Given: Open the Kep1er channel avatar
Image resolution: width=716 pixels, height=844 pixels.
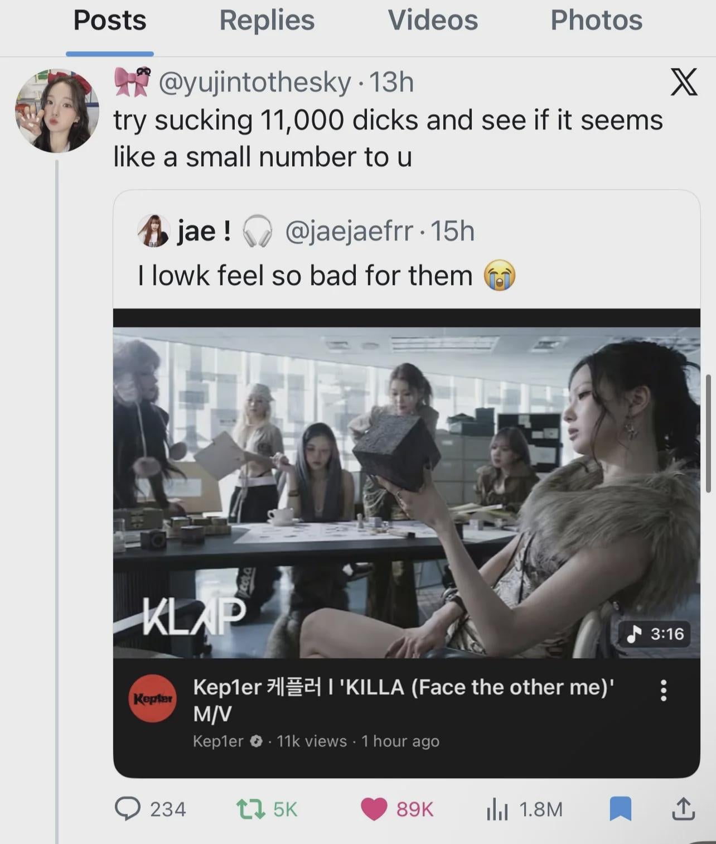Looking at the screenshot, I should 153,698.
